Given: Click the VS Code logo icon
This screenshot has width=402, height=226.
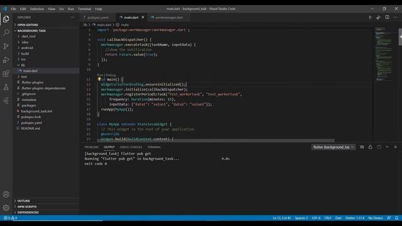Looking at the screenshot, I should 4,9.
